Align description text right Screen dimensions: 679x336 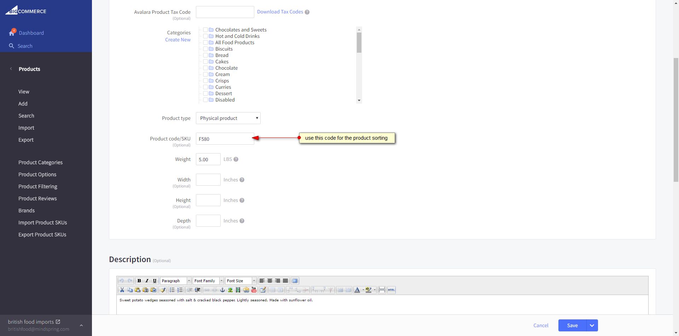click(x=278, y=281)
